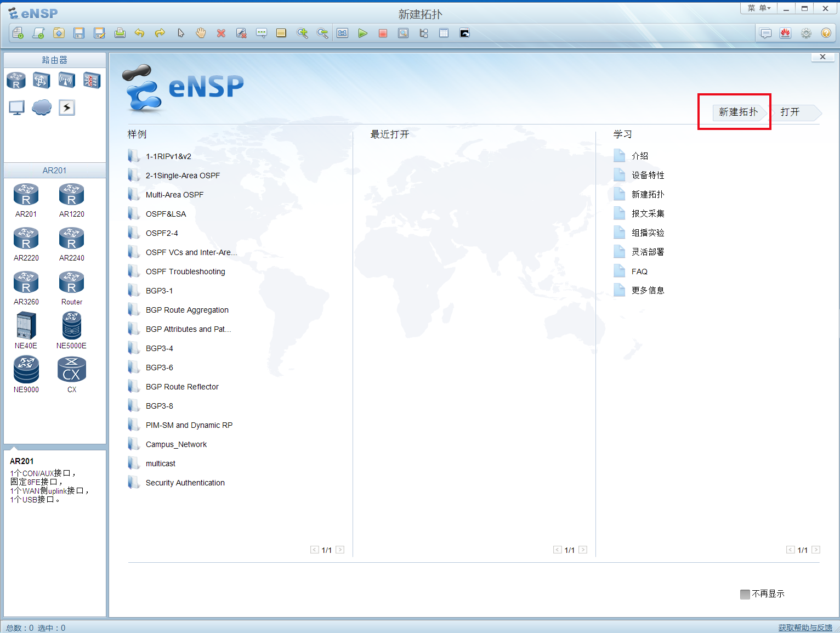Click the zoom in magnifier icon

coord(302,33)
